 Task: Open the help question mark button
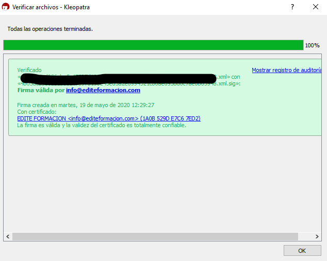point(292,7)
